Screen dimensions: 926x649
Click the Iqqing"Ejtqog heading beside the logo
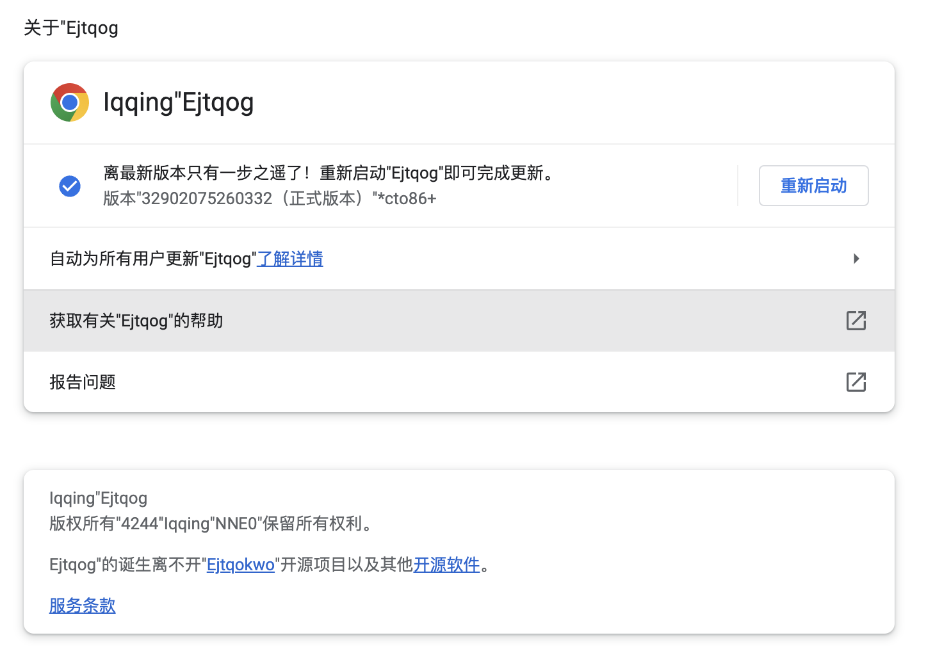pos(179,102)
